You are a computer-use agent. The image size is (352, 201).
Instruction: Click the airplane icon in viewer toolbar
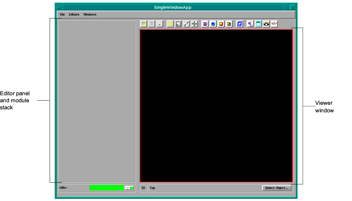[x=152, y=24]
